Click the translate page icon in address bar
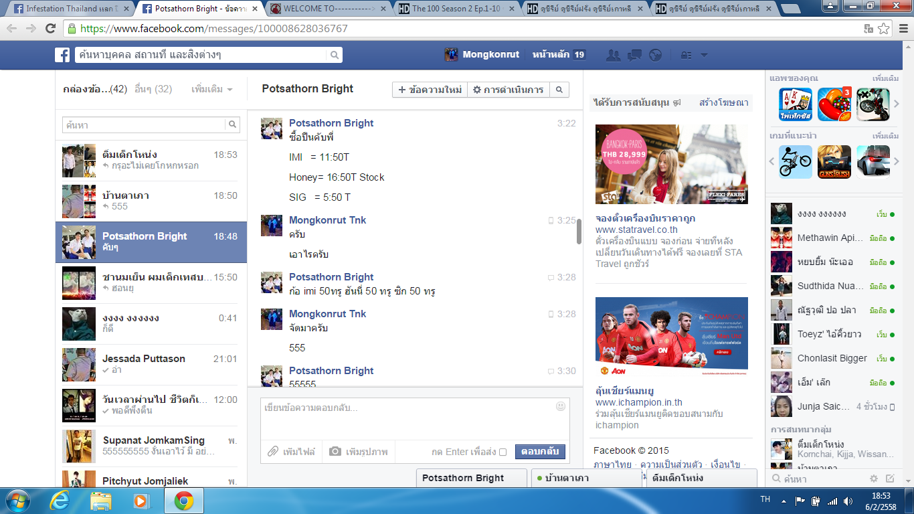 click(869, 29)
